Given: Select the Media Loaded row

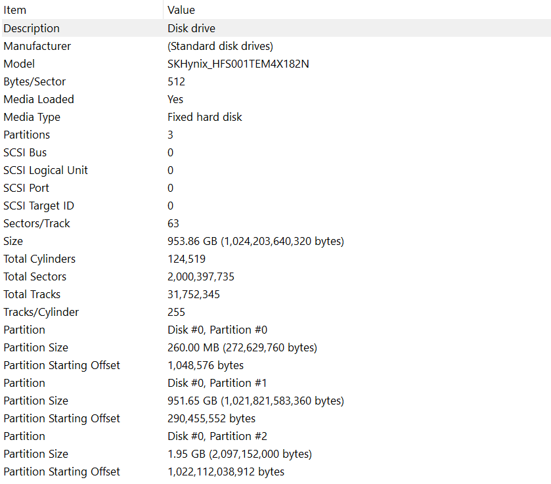Looking at the screenshot, I should (39, 99).
